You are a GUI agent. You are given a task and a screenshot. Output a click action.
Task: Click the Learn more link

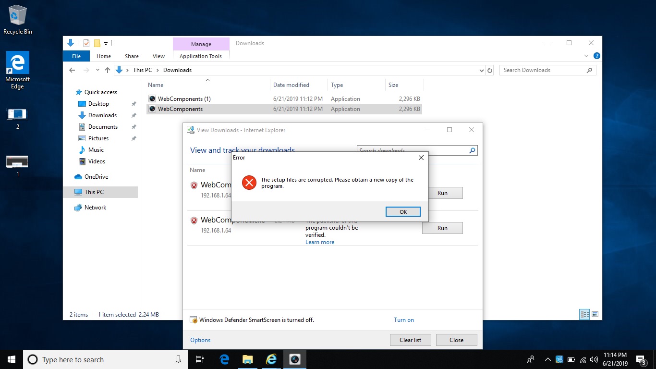coord(320,242)
